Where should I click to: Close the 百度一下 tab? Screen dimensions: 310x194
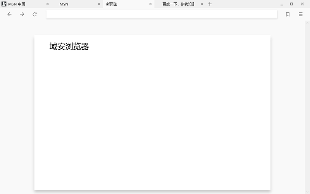click(202, 4)
